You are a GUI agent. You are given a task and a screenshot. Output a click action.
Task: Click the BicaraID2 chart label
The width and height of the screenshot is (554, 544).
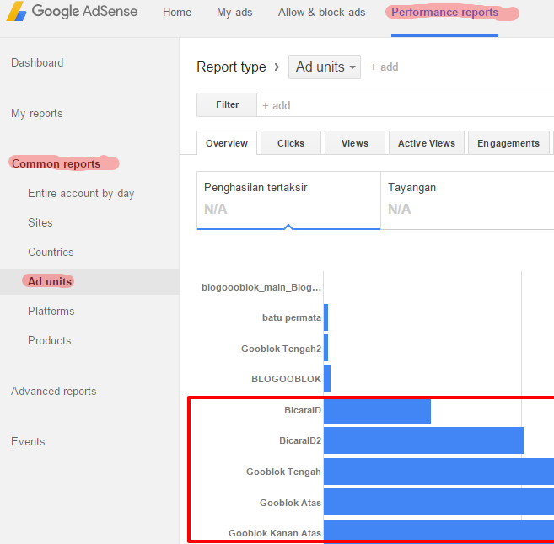tap(300, 440)
